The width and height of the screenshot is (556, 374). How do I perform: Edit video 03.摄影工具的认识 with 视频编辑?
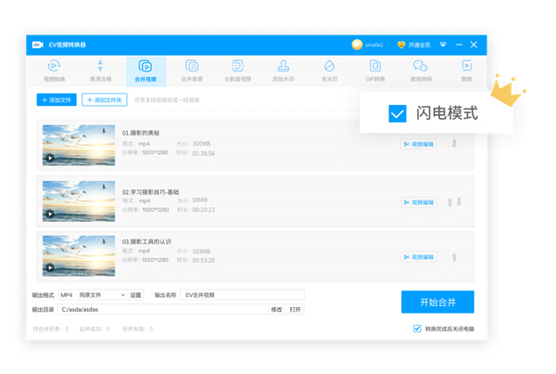(x=419, y=257)
